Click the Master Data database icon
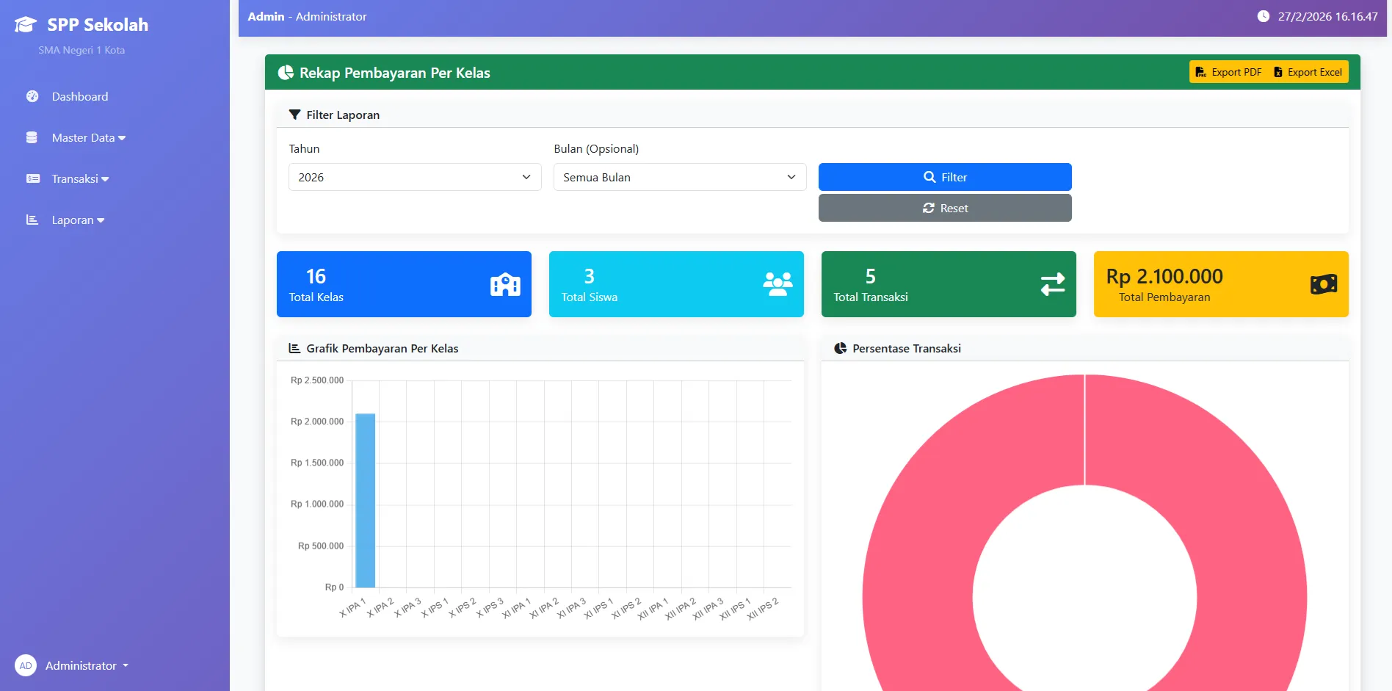This screenshot has width=1392, height=691. (32, 137)
